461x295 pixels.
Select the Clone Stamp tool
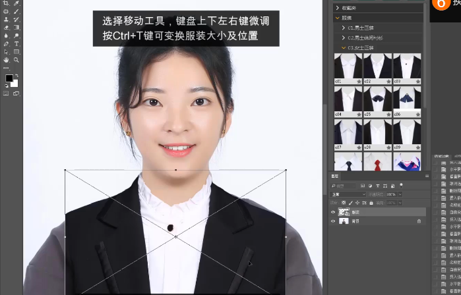tap(6, 19)
